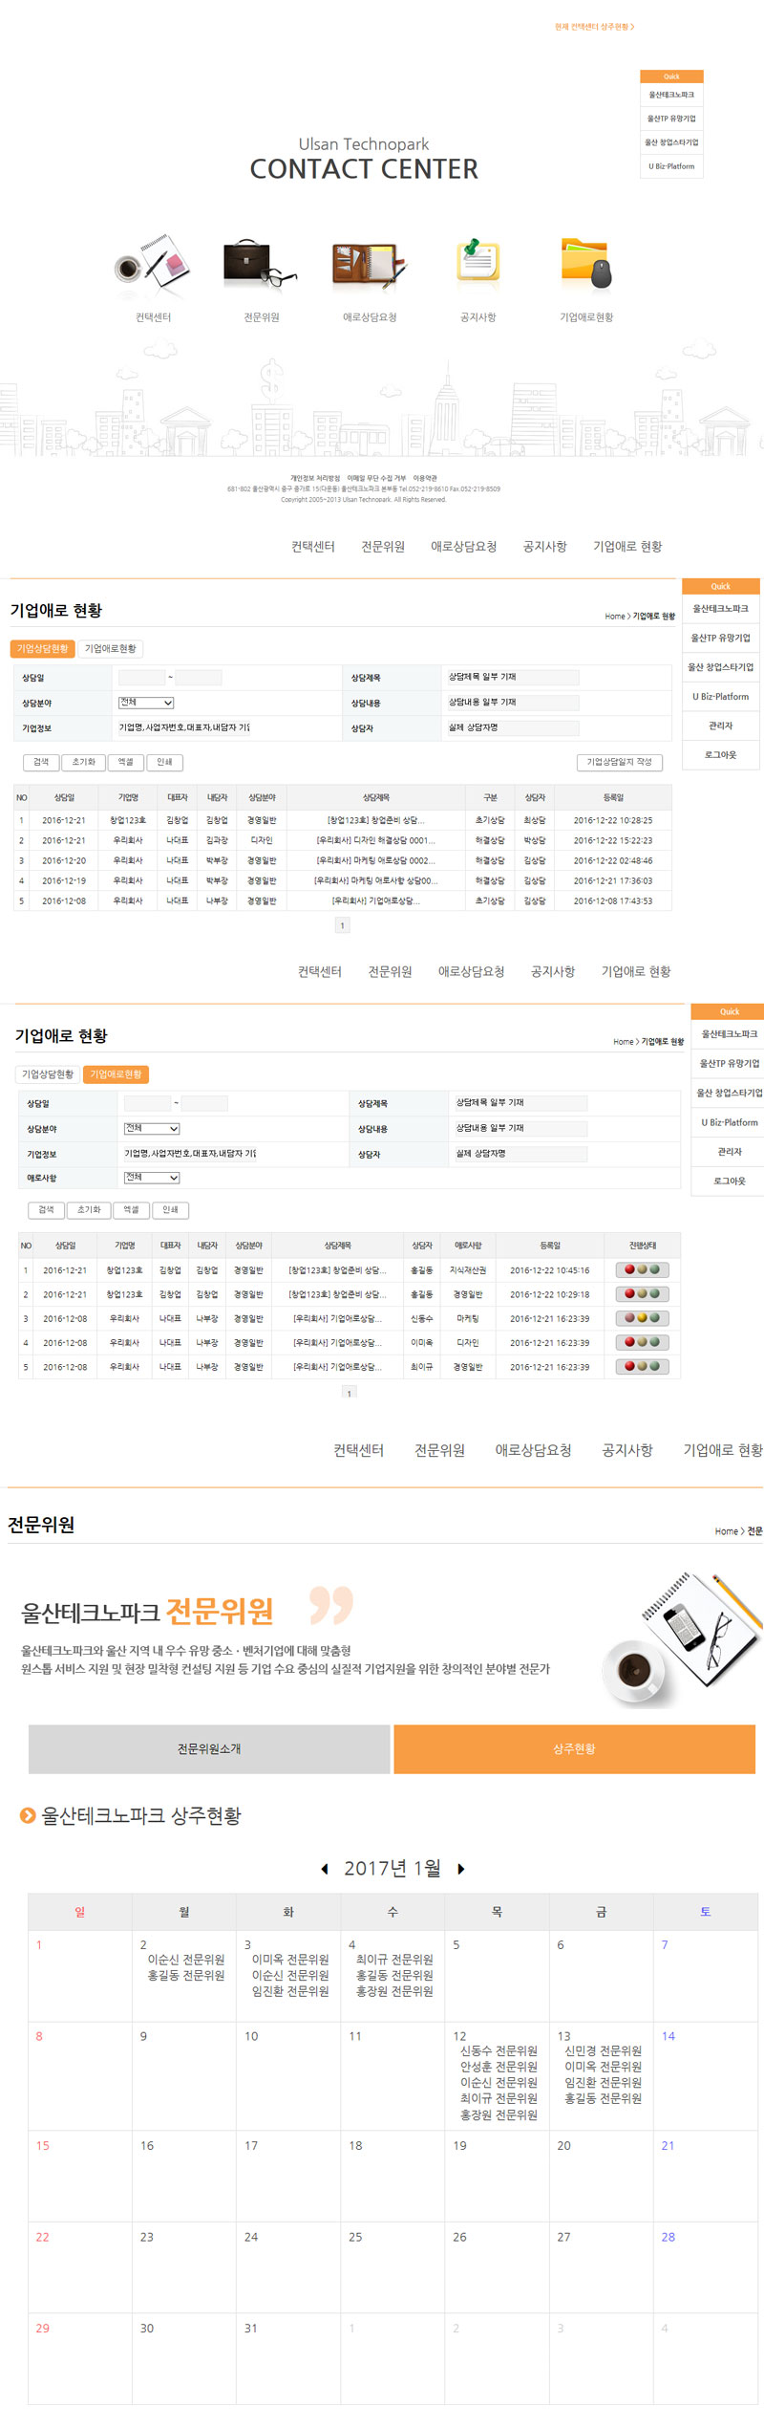Expand the 애로사항 전체 dropdown
The width and height of the screenshot is (764, 2428).
[x=152, y=1178]
